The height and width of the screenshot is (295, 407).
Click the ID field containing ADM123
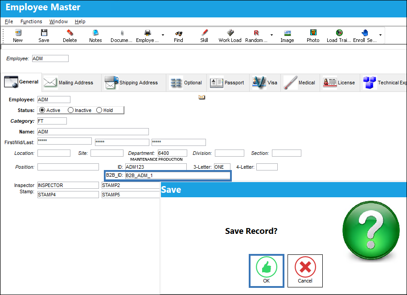point(156,167)
